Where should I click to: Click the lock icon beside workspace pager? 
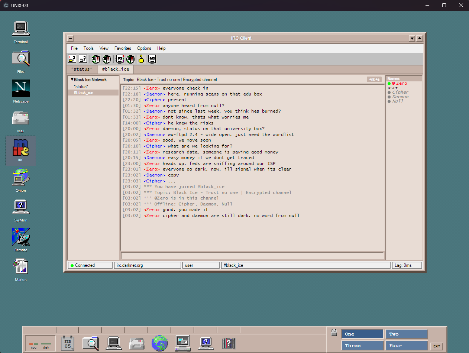tap(333, 333)
